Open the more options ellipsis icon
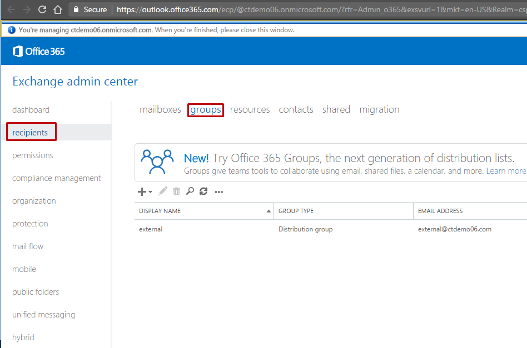The height and width of the screenshot is (348, 527). tap(219, 192)
